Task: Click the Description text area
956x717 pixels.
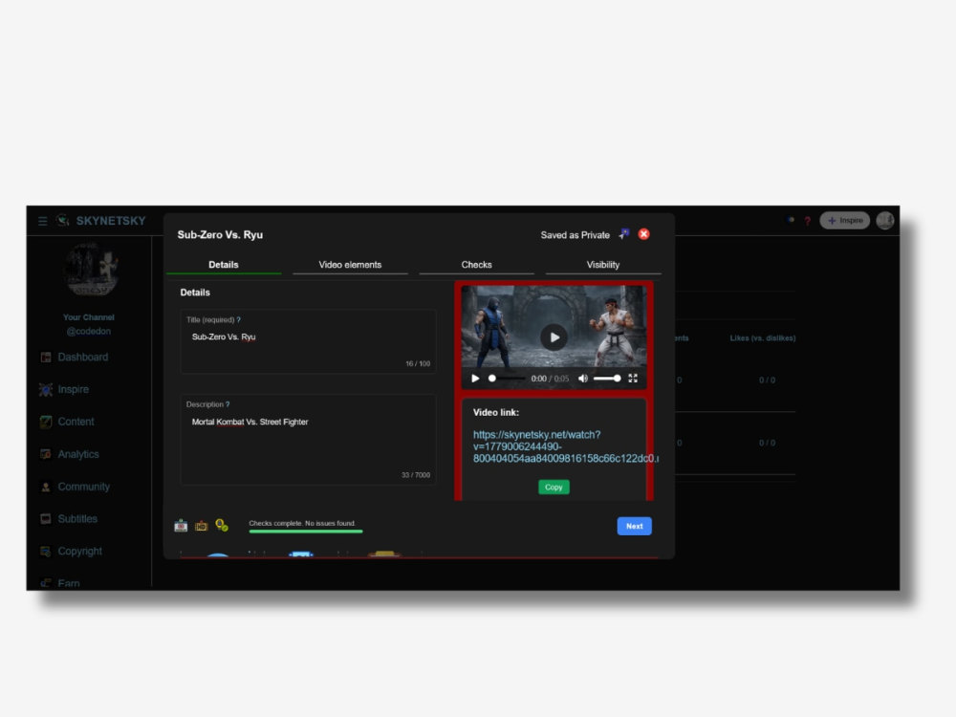Action: [x=308, y=440]
